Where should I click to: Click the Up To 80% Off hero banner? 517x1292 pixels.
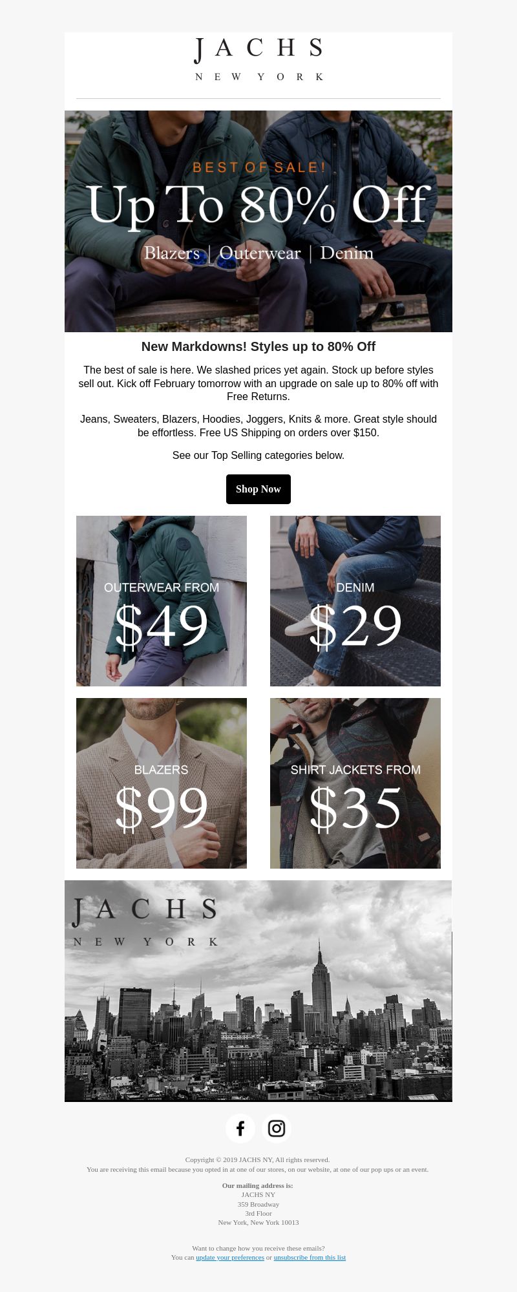258,221
